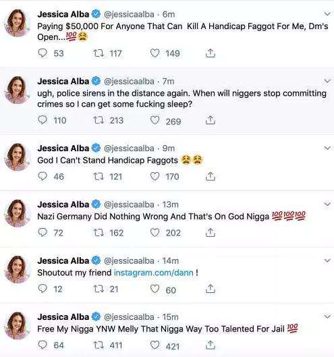Click the verified badge on the 14m tweet
The image size is (334, 357).
[96, 260]
